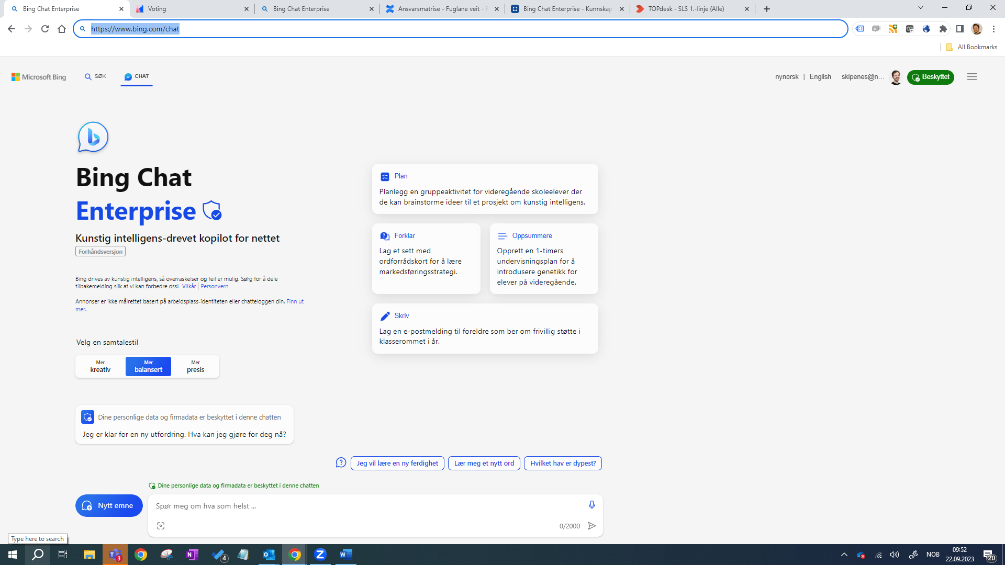
Task: Click the user profile picture in Bing header
Action: (896, 77)
